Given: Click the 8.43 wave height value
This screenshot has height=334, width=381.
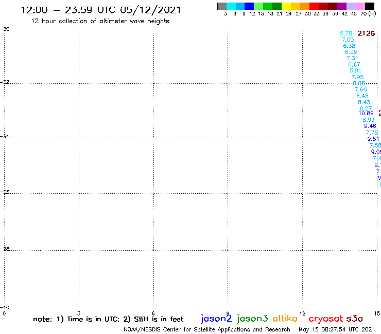Looking at the screenshot, I should point(363,102).
